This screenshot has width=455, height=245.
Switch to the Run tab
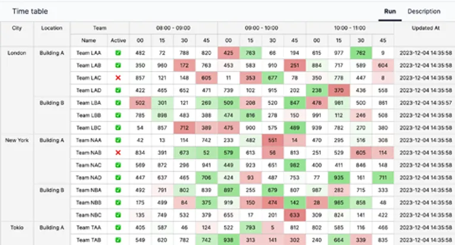tap(390, 11)
